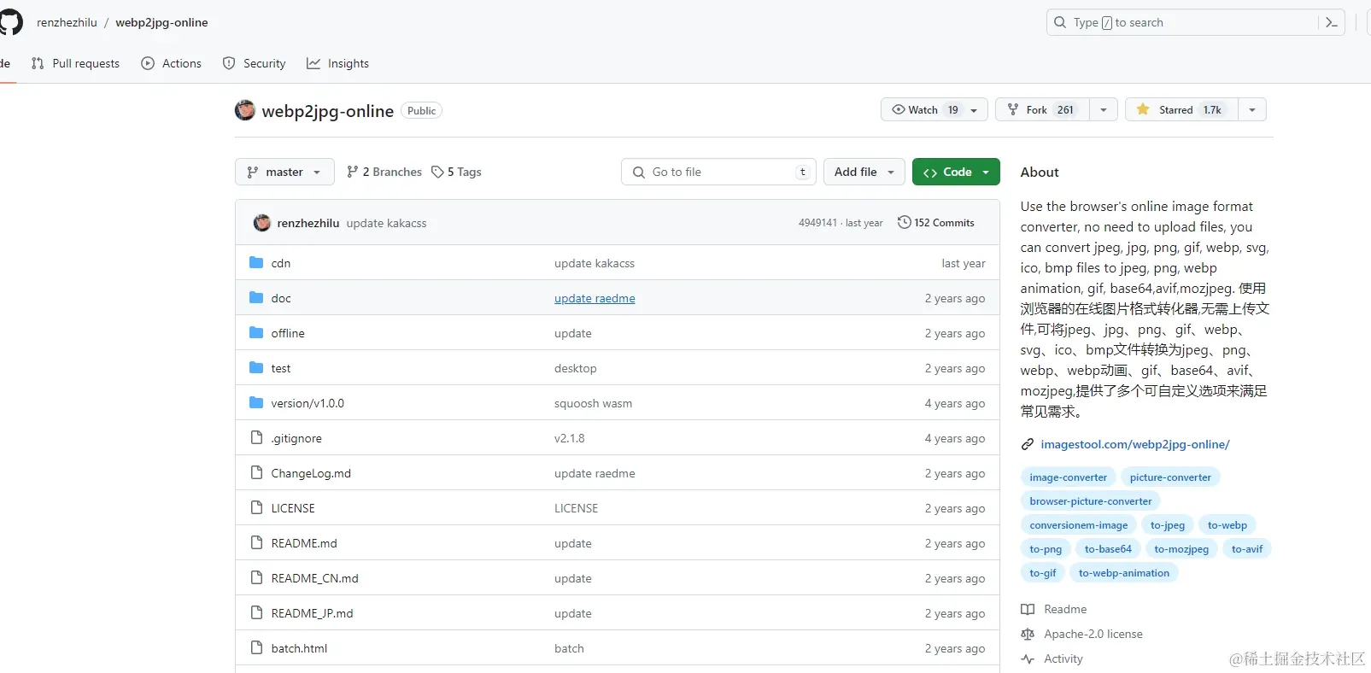The height and width of the screenshot is (673, 1371).
Task: Open the 'desktop' commit message for test
Action: [575, 368]
